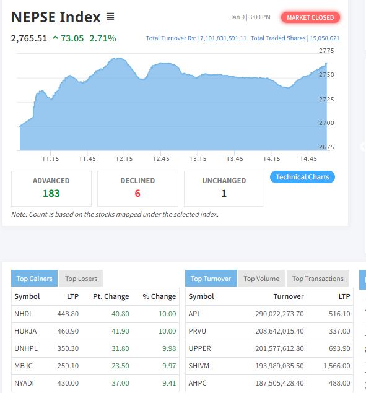Open HURJA symbol in gainers table
Viewport: 366px width, 393px height.
tap(25, 331)
